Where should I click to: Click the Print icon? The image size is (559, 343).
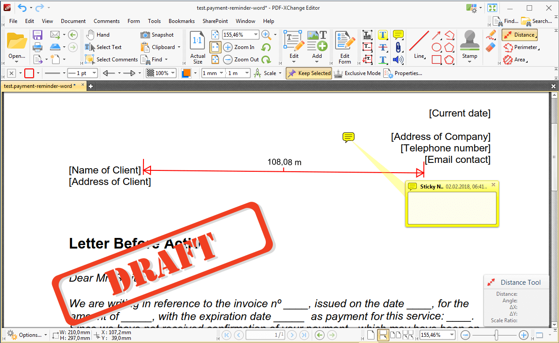(38, 47)
